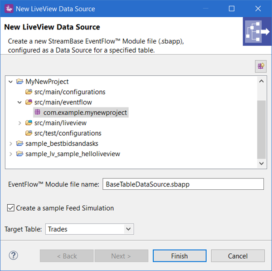This screenshot has height=271, width=272.
Task: Select src/test/configurations in the tree
Action: coord(68,133)
